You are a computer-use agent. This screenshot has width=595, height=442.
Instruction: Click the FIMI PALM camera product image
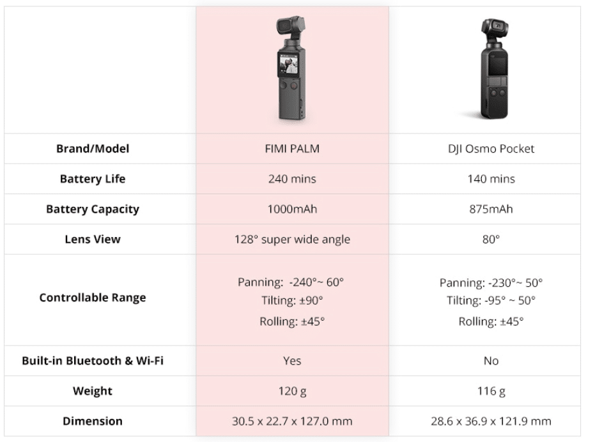pos(291,68)
